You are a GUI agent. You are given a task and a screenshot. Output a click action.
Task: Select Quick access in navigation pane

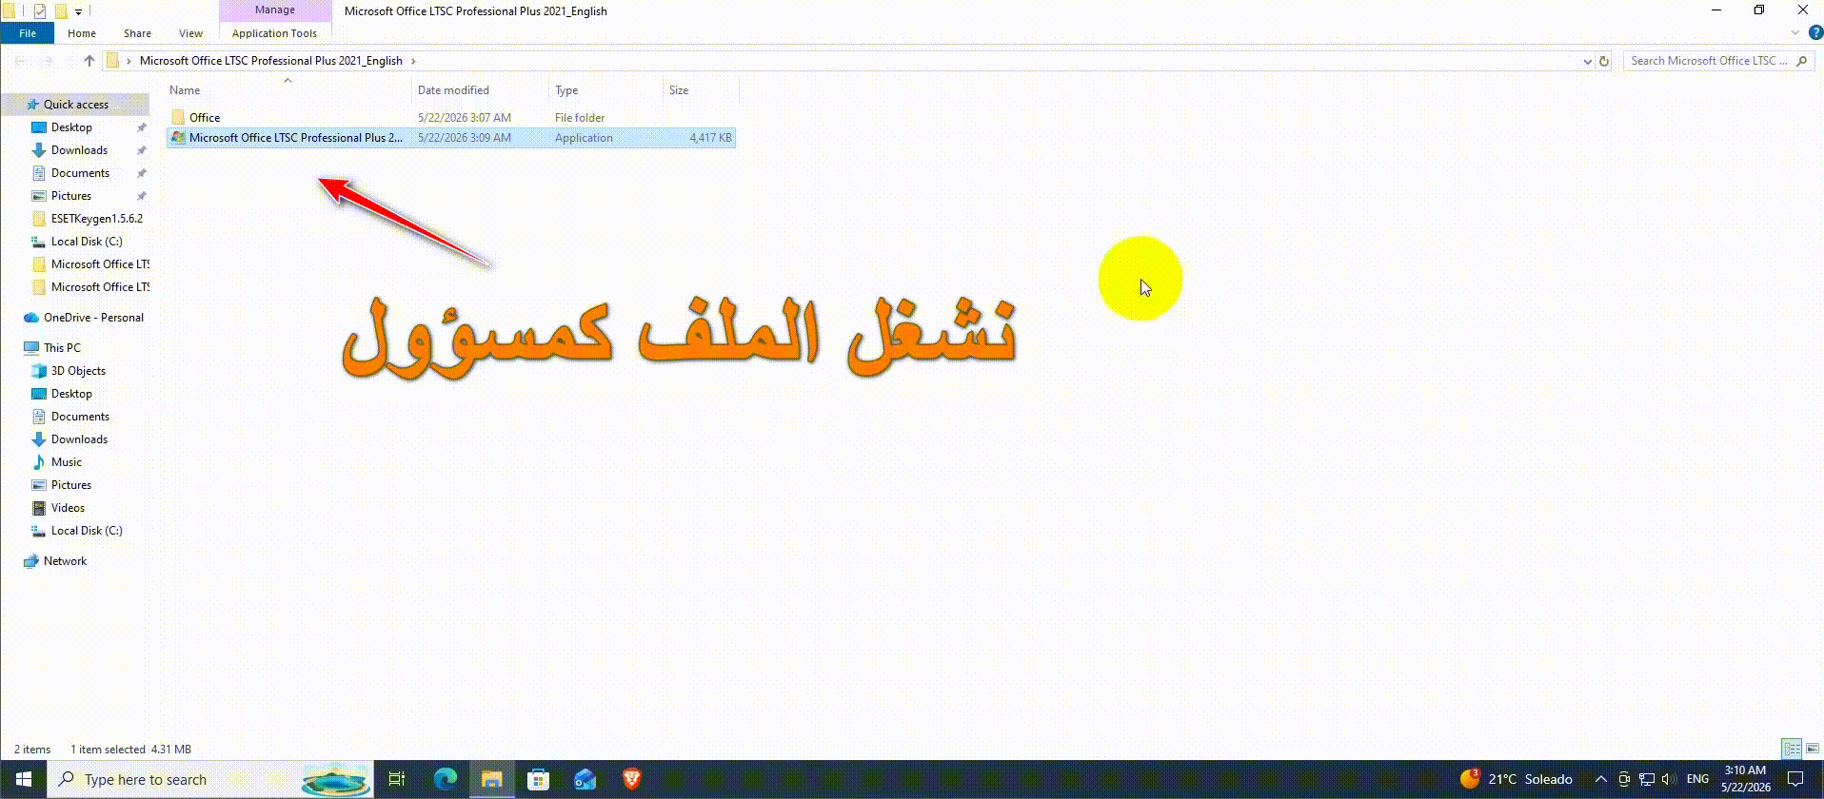tap(75, 105)
